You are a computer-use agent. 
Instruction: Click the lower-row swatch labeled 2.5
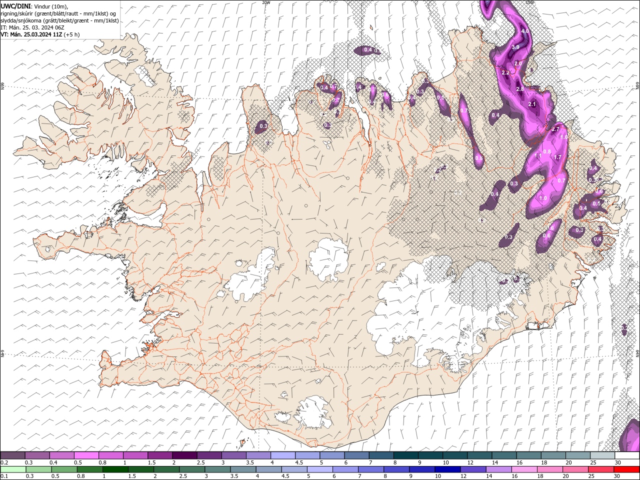point(192,469)
